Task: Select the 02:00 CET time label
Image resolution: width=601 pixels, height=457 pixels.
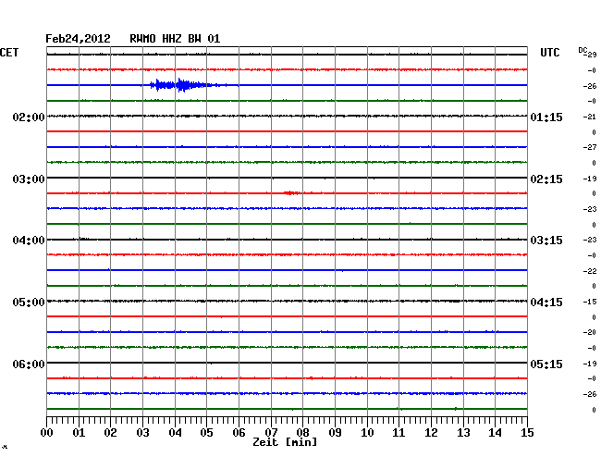Action: click(x=29, y=117)
